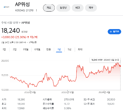
Task: Click the red endpoint dot on chart
Action: (120, 66)
